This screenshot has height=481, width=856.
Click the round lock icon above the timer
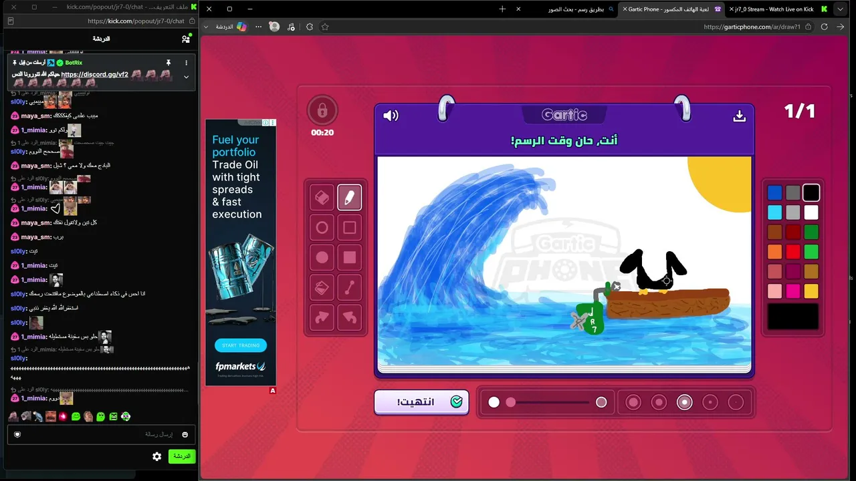pyautogui.click(x=322, y=110)
